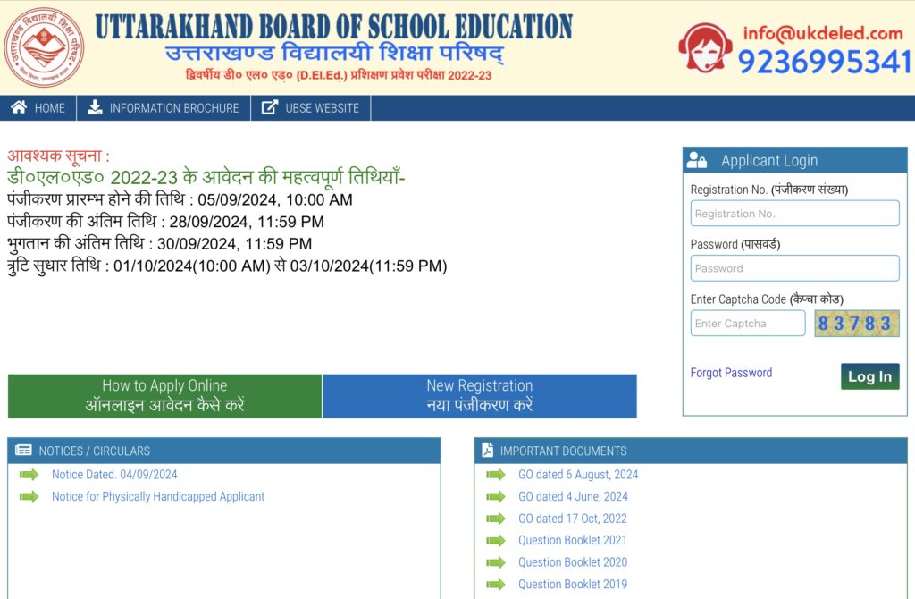Click green arrow beside GO dated 17 Oct
This screenshot has height=599, width=915.
495,519
